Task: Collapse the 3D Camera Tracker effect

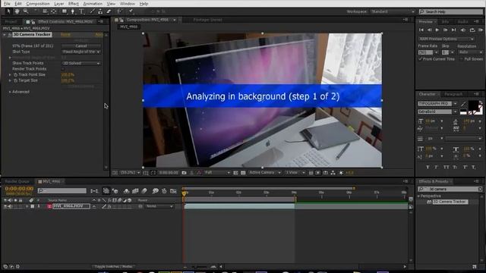Action: (x=5, y=35)
